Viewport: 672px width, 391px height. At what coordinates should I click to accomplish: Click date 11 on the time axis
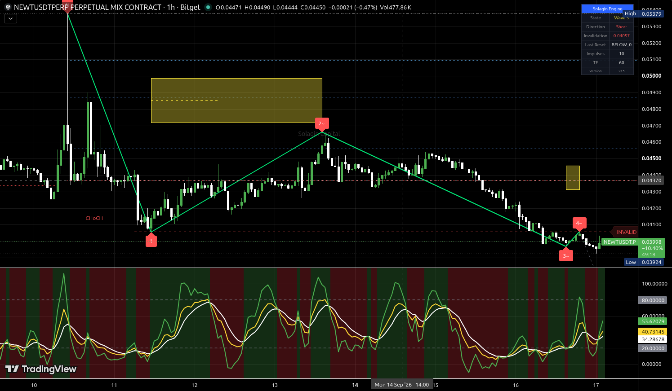point(114,385)
